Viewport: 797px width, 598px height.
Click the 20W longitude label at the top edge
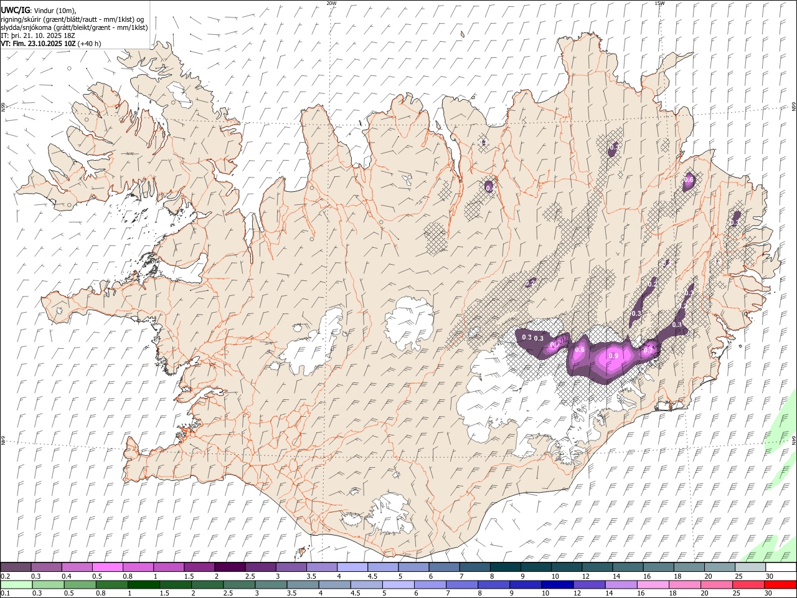[x=331, y=3]
